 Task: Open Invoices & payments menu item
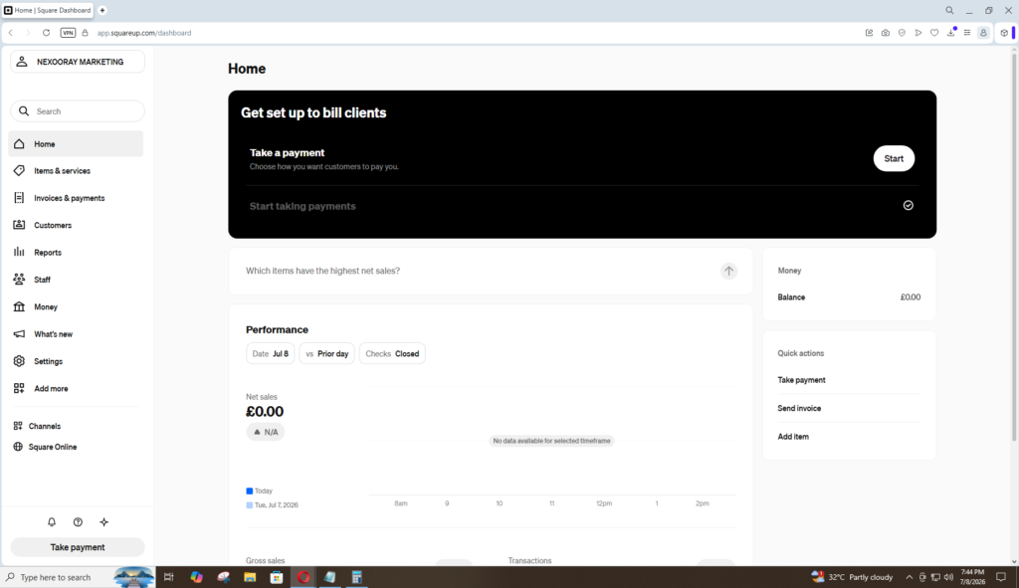(76, 198)
